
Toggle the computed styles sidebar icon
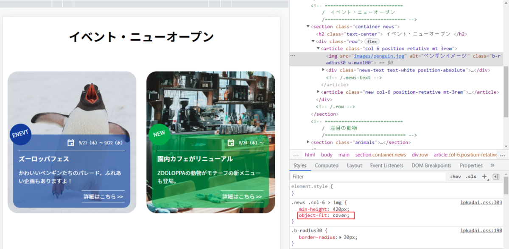tap(496, 177)
